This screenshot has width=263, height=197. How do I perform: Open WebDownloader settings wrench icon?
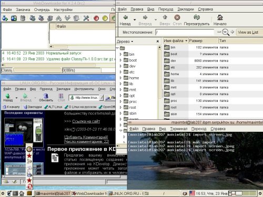tap(86, 18)
